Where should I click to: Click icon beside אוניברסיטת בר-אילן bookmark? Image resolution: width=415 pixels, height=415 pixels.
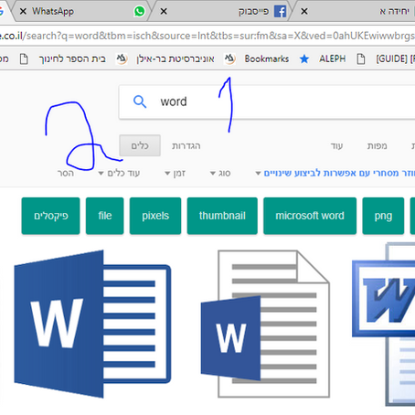click(x=122, y=59)
